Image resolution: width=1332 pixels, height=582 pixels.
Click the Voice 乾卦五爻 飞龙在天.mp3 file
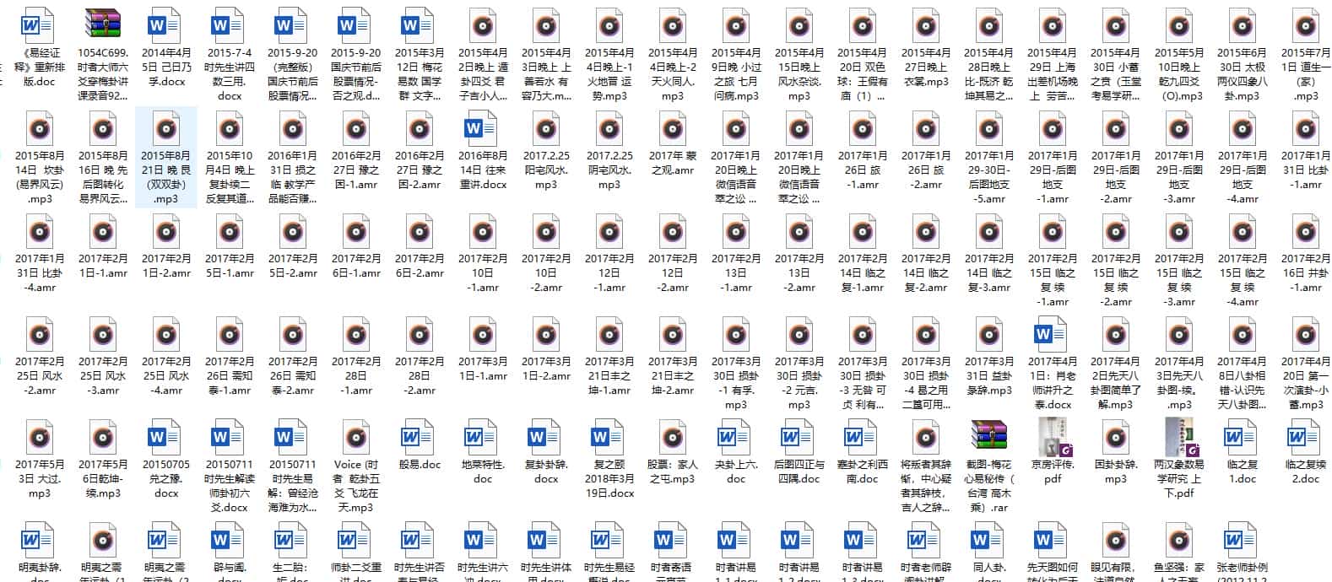click(356, 439)
